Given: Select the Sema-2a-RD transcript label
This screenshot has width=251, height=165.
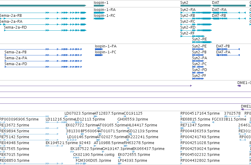Looking at the screenshot, I should pyautogui.click(x=15, y=27).
